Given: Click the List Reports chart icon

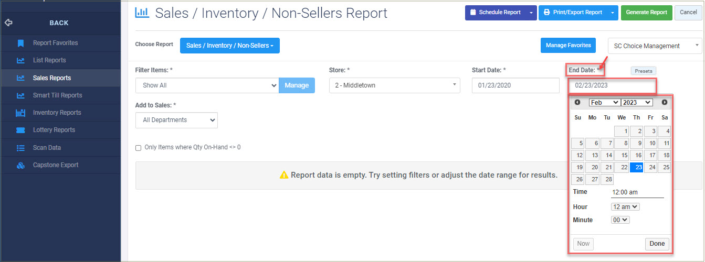Looking at the screenshot, I should tap(20, 60).
